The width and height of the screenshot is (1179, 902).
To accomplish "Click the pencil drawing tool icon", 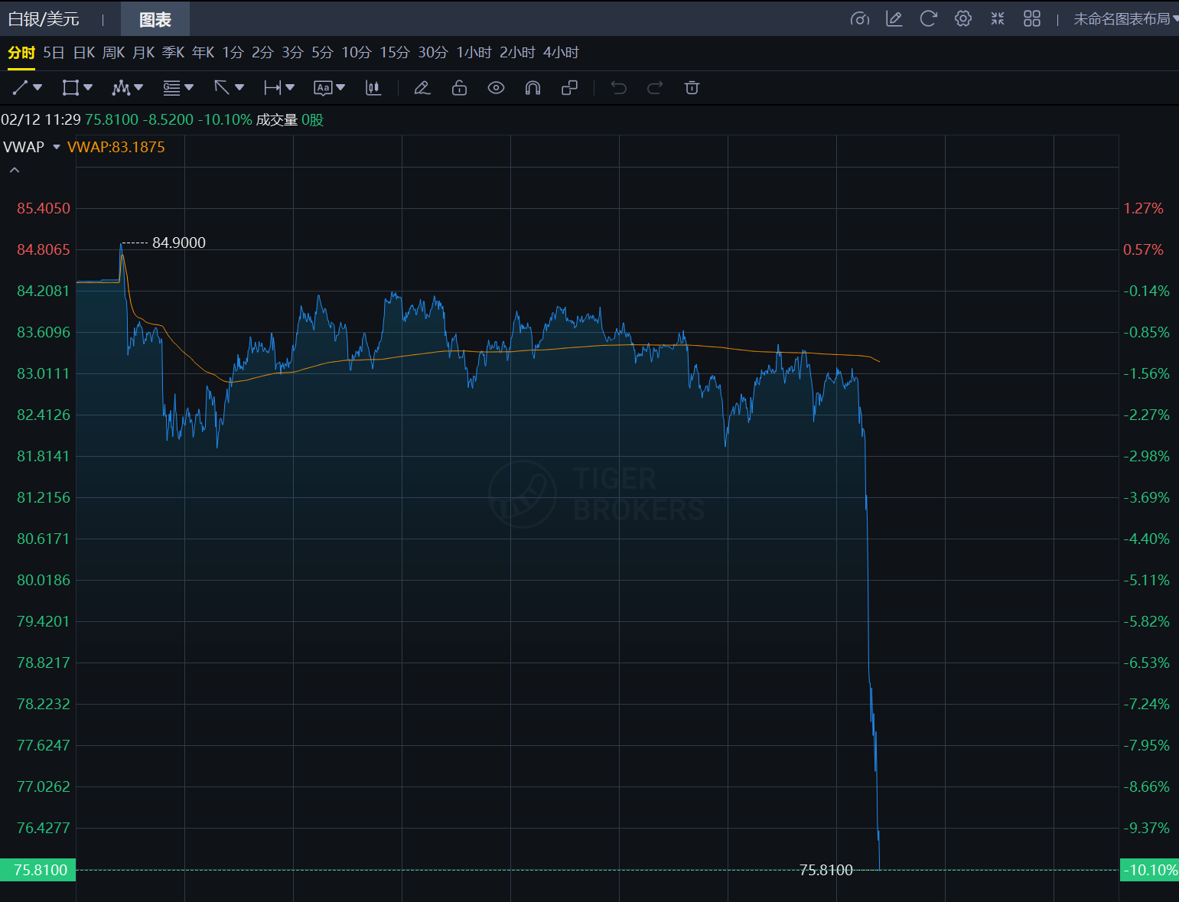I will [x=422, y=88].
